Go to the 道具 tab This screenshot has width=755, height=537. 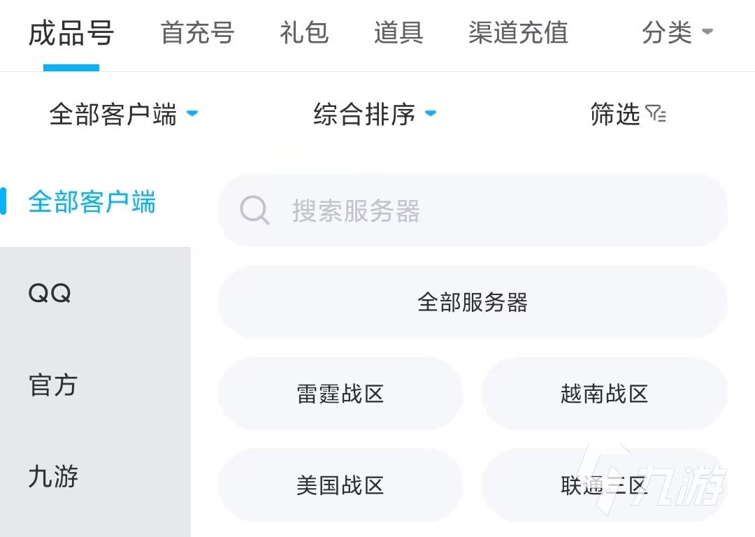click(398, 33)
